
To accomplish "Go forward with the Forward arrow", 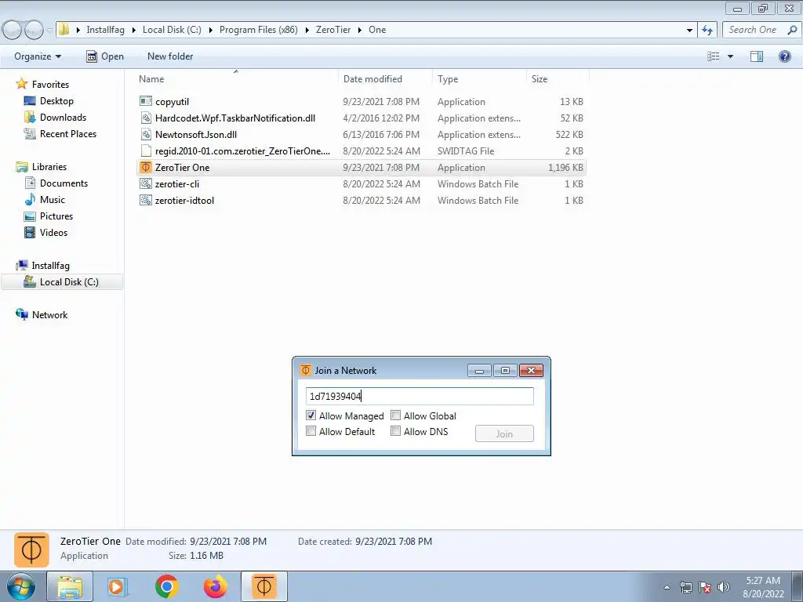I will pyautogui.click(x=34, y=30).
